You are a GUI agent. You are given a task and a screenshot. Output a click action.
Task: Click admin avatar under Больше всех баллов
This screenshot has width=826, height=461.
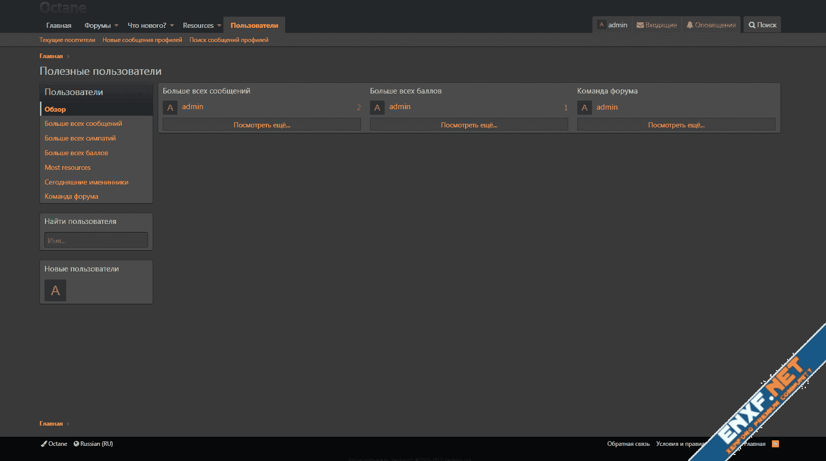(377, 108)
